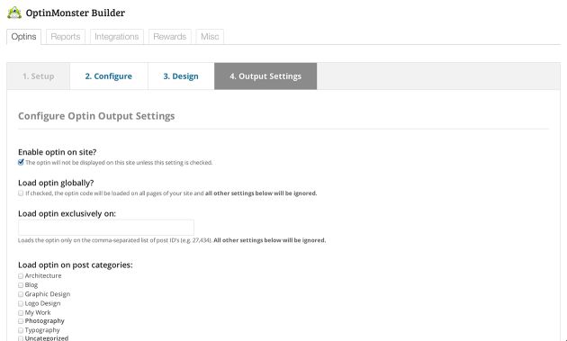Switch to the Optins tab
Screen dimensions: 567x341
click(24, 37)
